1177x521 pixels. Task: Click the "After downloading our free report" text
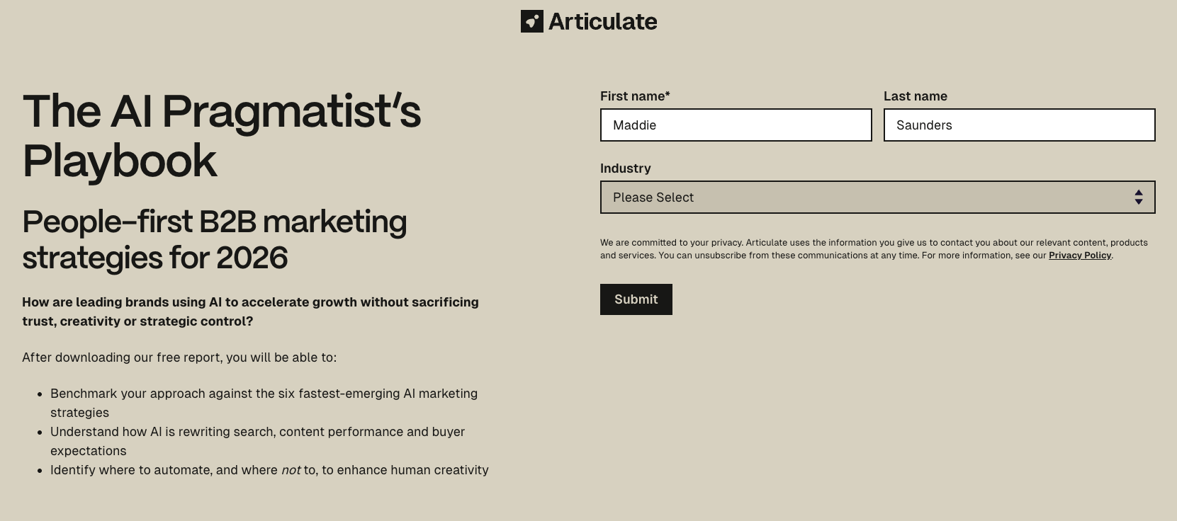click(x=179, y=357)
